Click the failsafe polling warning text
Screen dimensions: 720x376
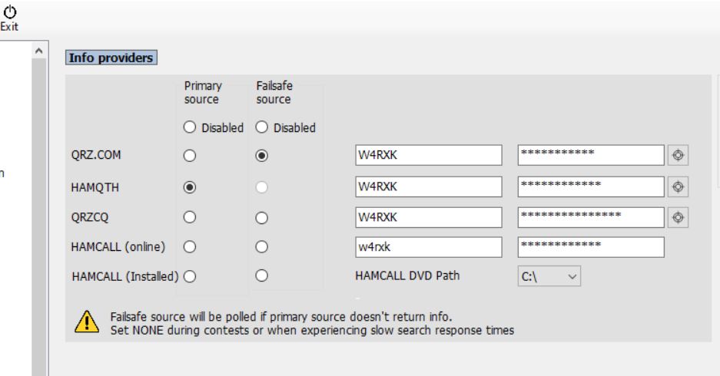[x=281, y=317]
